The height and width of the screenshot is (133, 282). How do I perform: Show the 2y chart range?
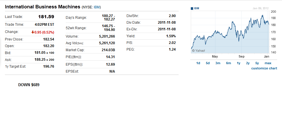pyautogui.click(x=248, y=63)
